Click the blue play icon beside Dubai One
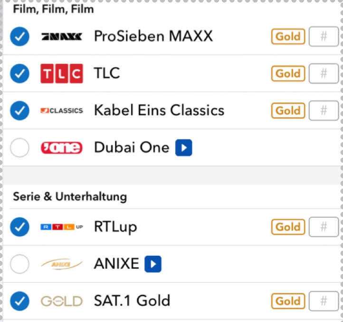The image size is (343, 322). (x=183, y=148)
